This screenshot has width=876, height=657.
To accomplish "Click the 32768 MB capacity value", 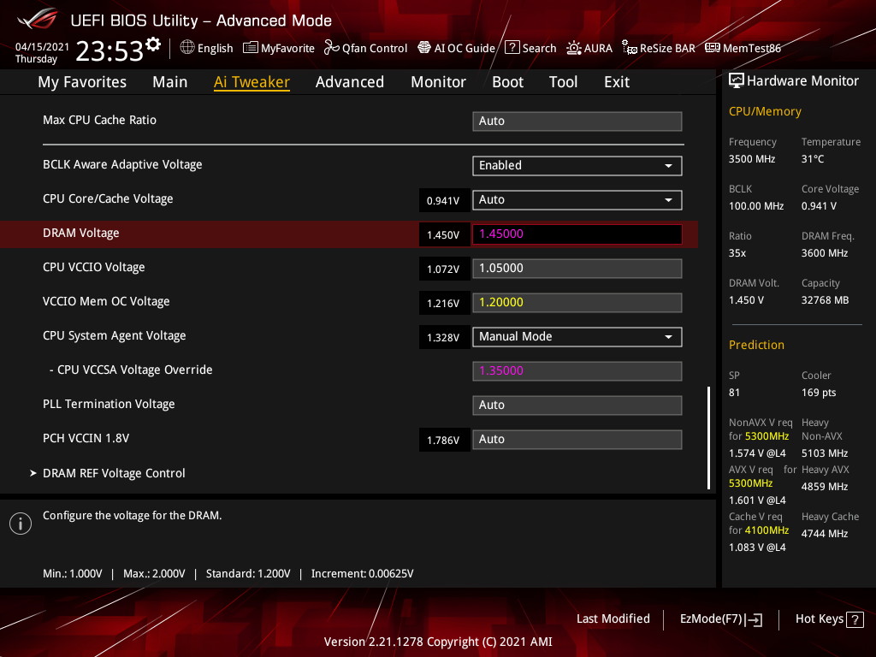I will point(826,300).
